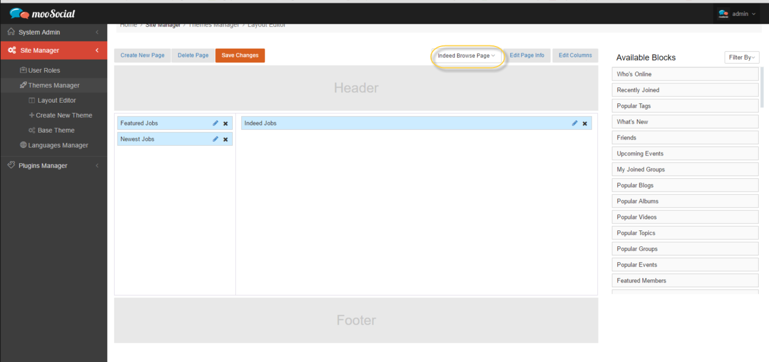Remove the Indeed Jobs block

(x=585, y=124)
